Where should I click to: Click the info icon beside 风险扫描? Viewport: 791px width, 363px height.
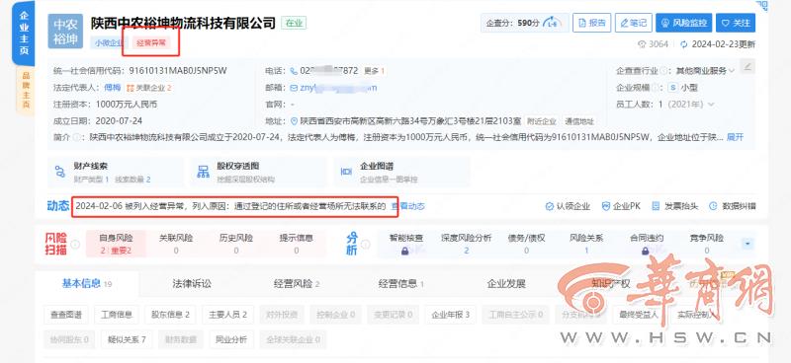(75, 245)
